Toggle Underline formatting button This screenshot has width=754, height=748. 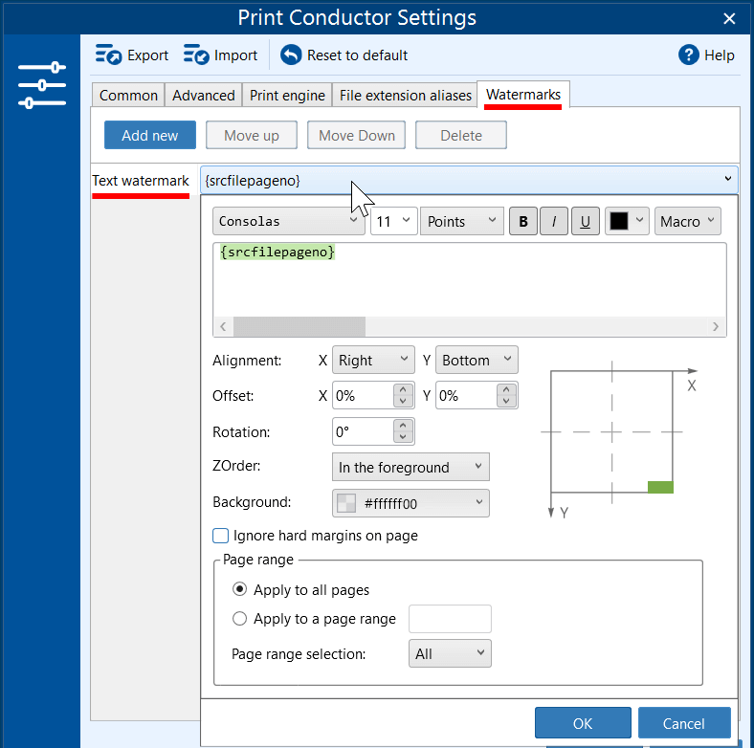point(586,221)
